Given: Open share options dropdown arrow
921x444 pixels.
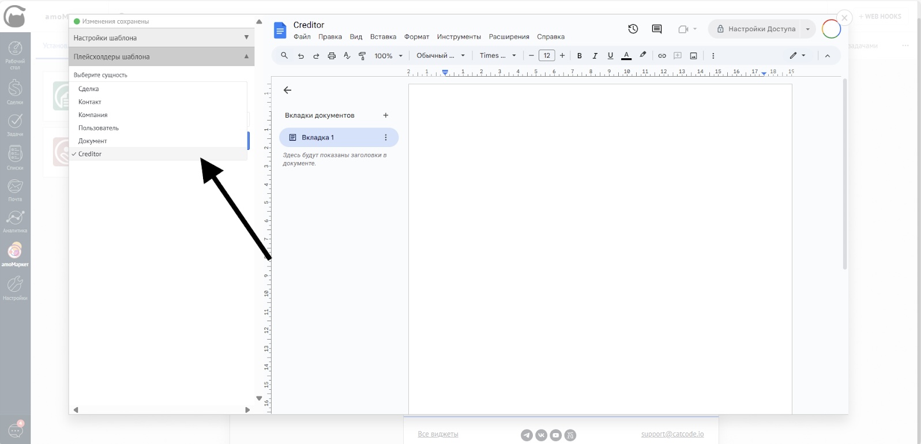Looking at the screenshot, I should pos(808,29).
